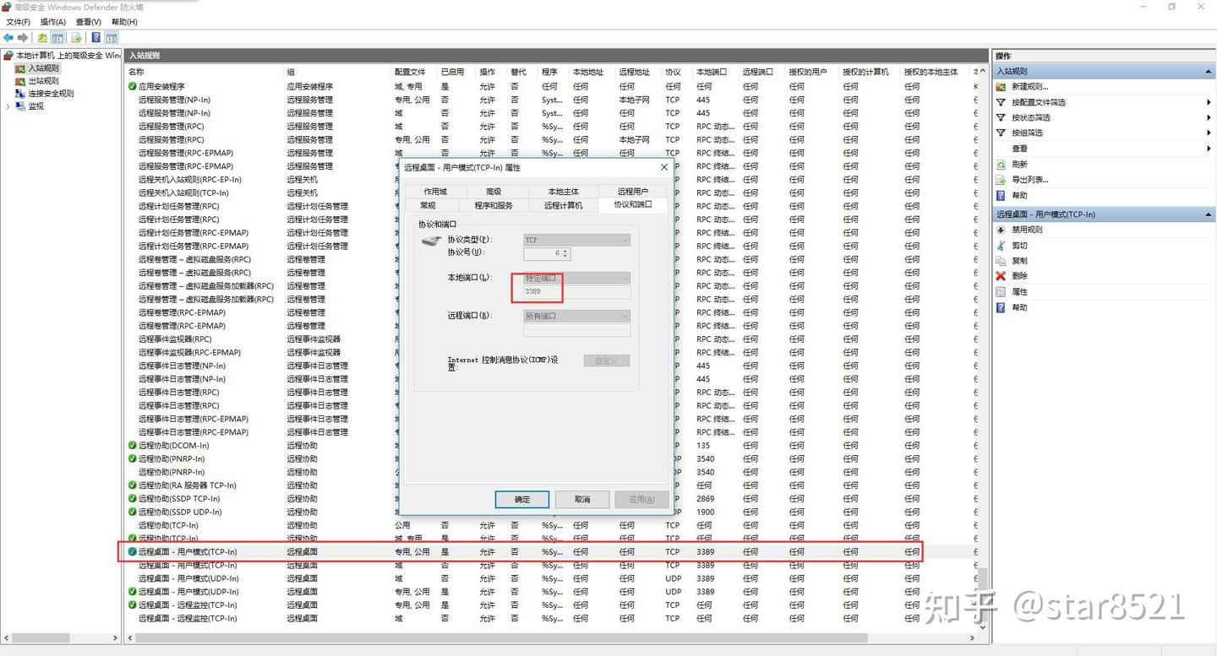Click the 取消 button
This screenshot has height=656, width=1217.
582,499
